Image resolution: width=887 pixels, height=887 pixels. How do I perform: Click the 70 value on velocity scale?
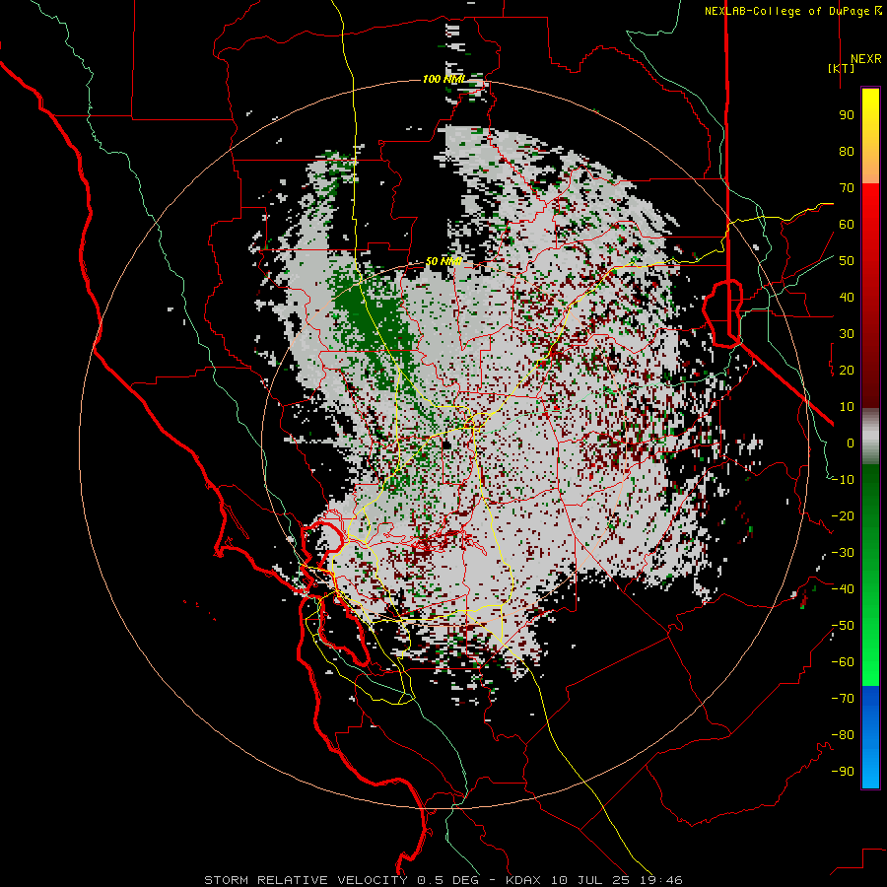(847, 188)
